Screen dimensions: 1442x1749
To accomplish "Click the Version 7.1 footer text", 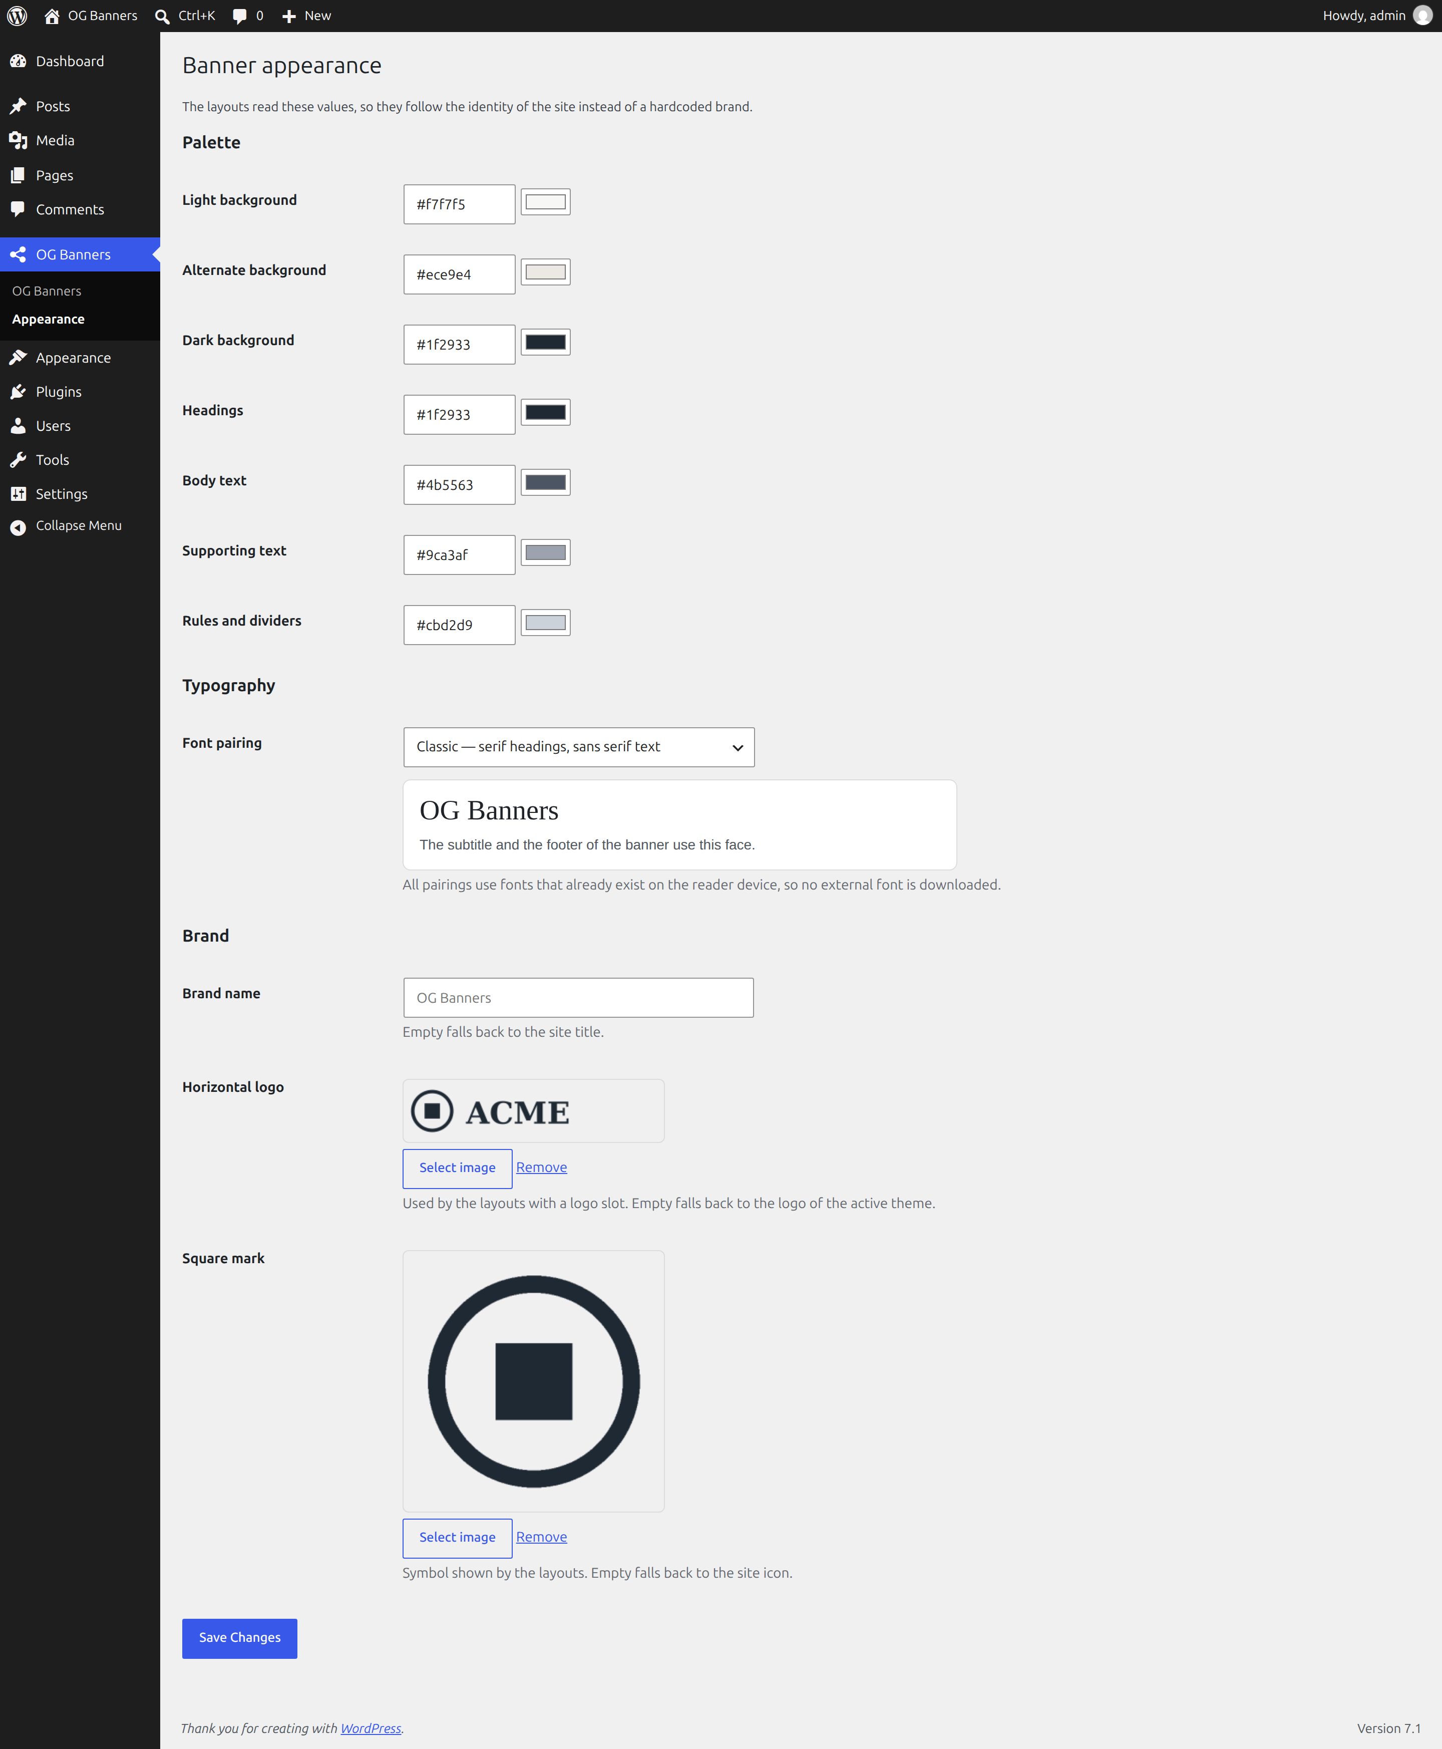I will tap(1388, 1727).
